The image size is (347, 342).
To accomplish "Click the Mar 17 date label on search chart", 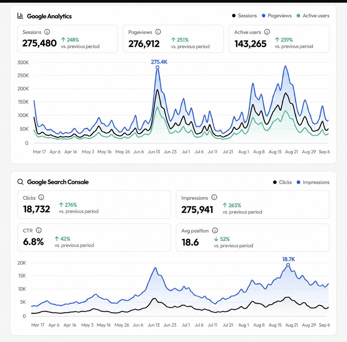I will coord(38,325).
